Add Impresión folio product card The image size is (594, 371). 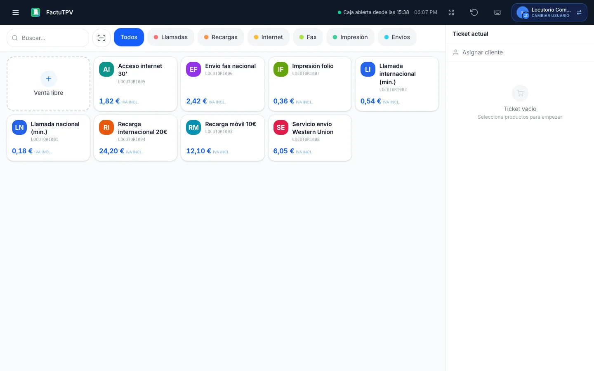click(x=310, y=84)
